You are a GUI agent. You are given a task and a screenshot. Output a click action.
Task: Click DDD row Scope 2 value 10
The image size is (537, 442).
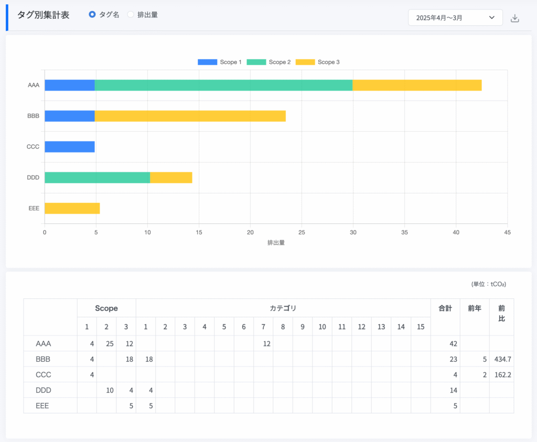110,390
